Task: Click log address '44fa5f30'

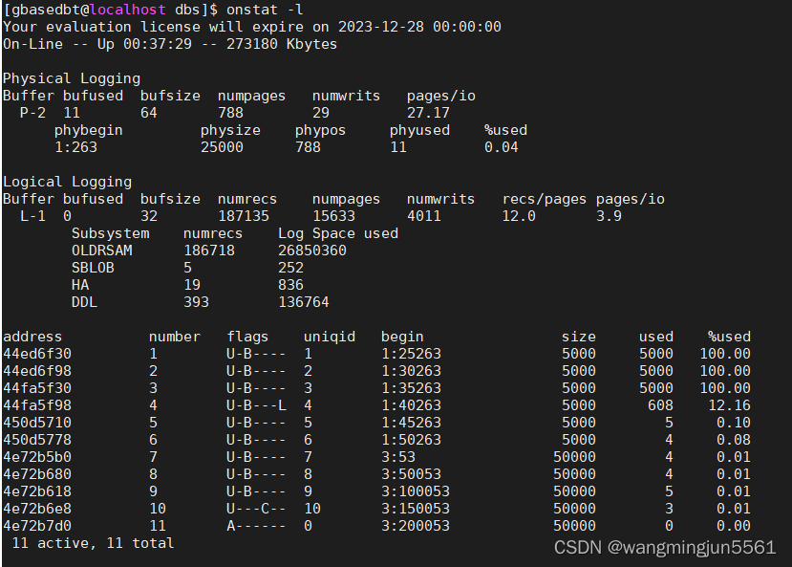Action: click(37, 387)
